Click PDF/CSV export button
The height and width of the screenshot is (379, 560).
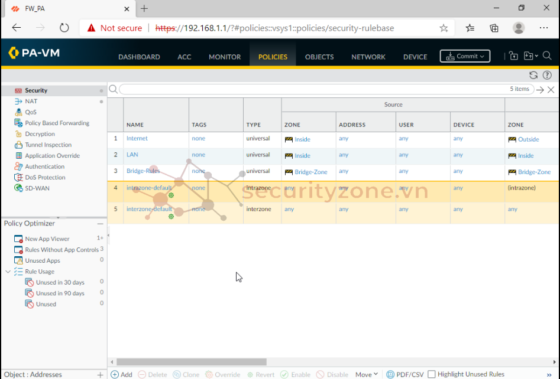click(x=405, y=374)
